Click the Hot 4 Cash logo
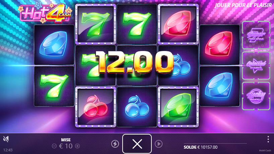Viewport: 274px width, 154px height. click(x=46, y=13)
